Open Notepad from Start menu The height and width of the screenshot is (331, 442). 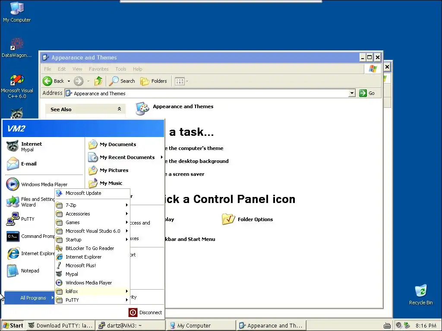(x=23, y=271)
